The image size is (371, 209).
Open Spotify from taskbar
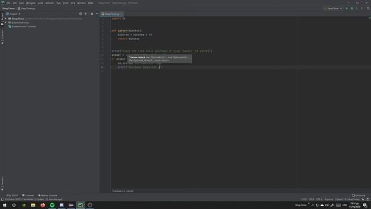(52, 205)
